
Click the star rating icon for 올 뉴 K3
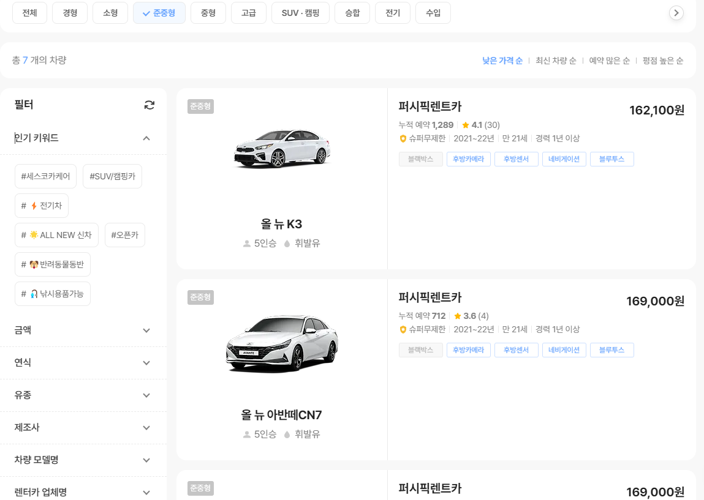(466, 125)
